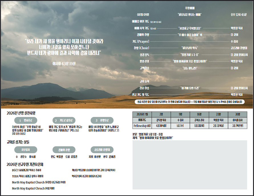This screenshot has width=254, height=196.
Task: Select table cell '강득영 목사'
Action: [161, 120]
